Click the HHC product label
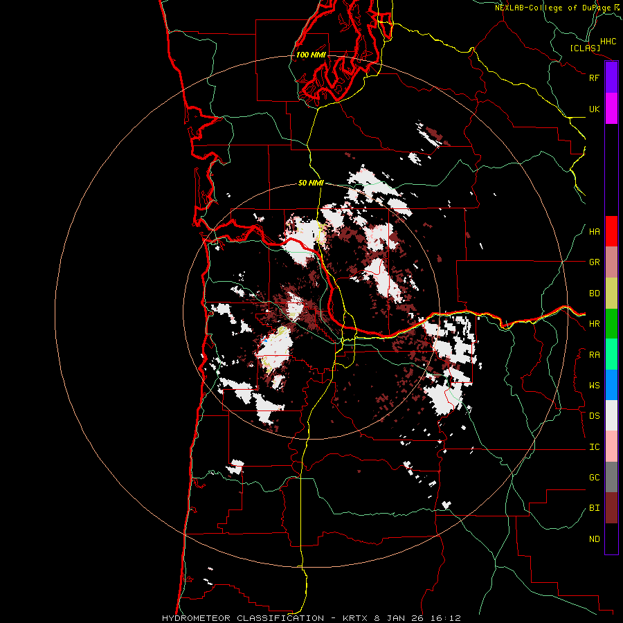The width and height of the screenshot is (623, 623). 608,42
